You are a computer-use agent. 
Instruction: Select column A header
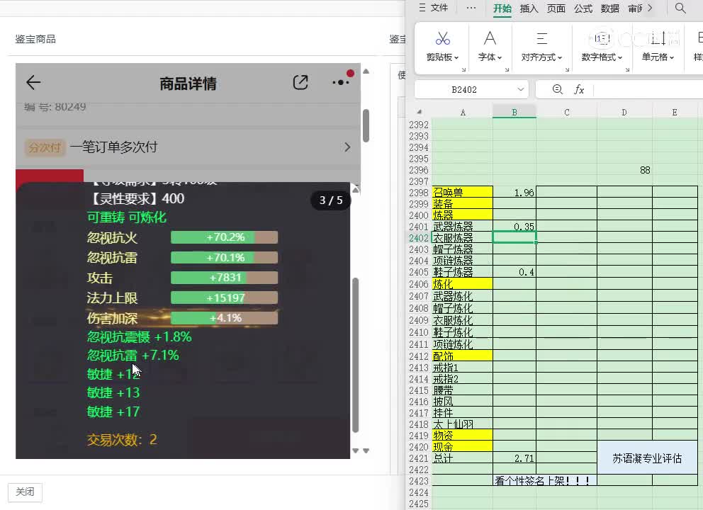point(462,113)
